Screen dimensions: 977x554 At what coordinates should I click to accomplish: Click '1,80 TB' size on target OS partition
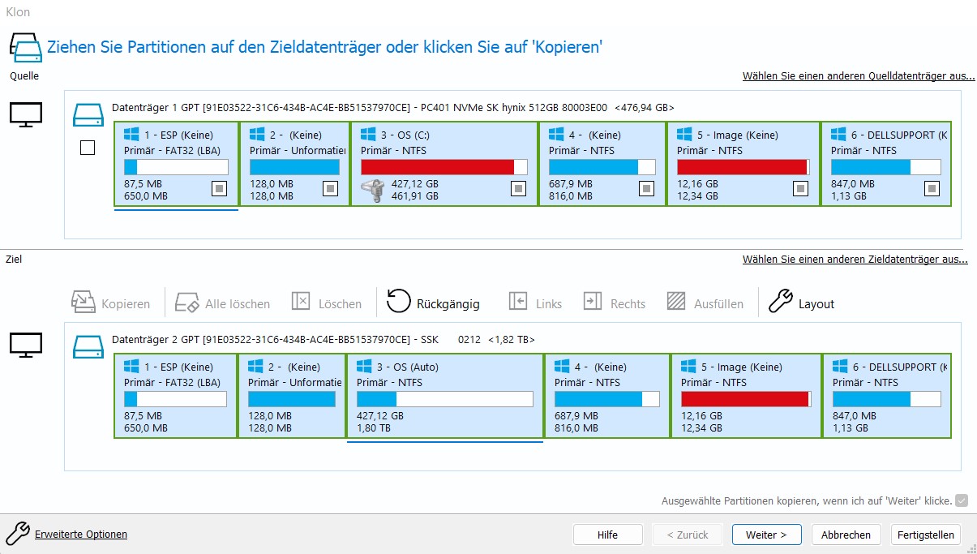coord(373,427)
